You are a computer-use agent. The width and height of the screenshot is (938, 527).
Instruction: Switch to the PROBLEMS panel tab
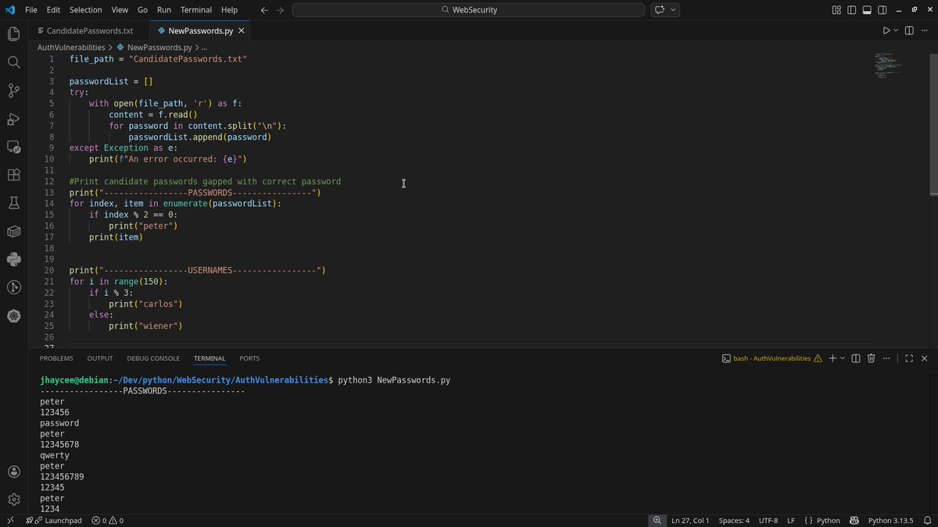56,358
